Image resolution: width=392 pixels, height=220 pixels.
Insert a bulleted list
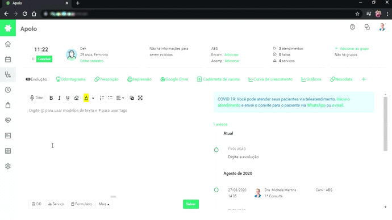(110, 98)
